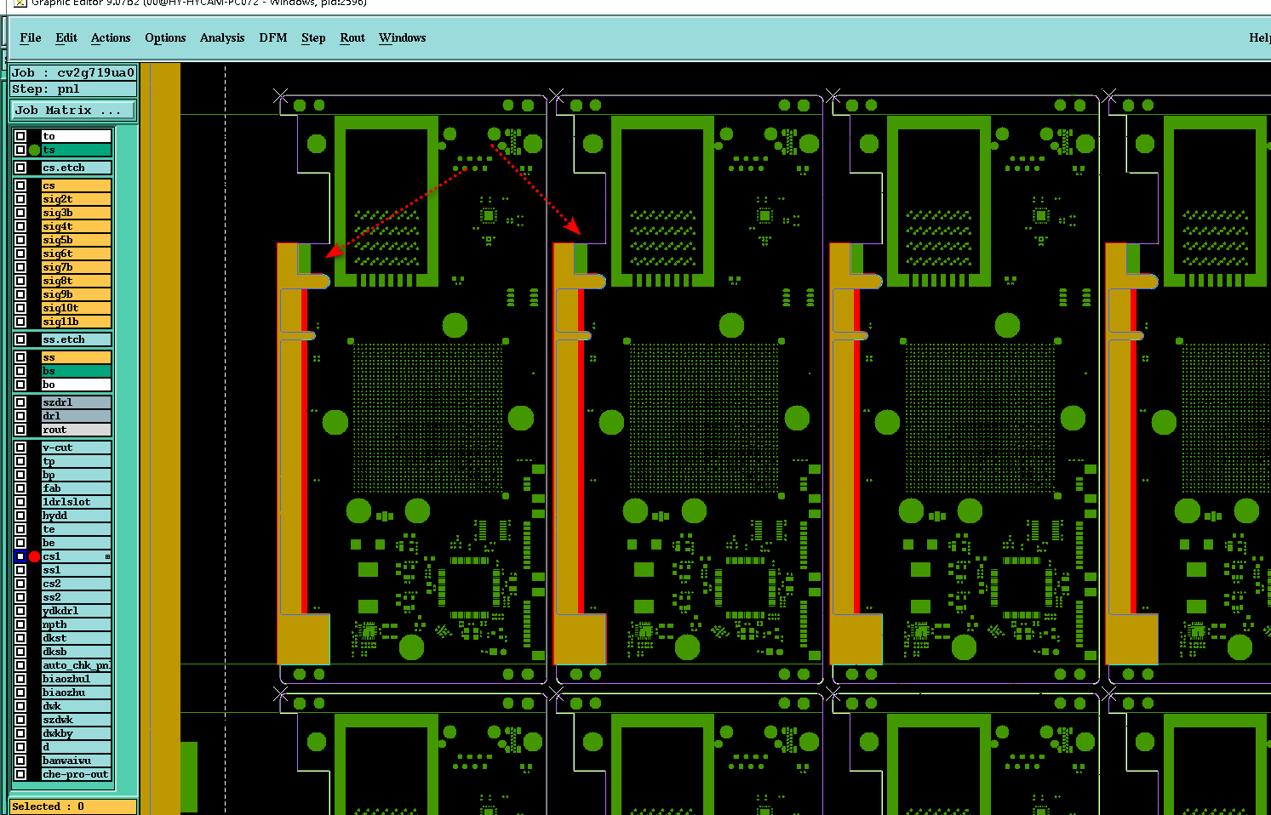The height and width of the screenshot is (815, 1271).
Task: Select the sig3b layer name
Action: [x=76, y=213]
